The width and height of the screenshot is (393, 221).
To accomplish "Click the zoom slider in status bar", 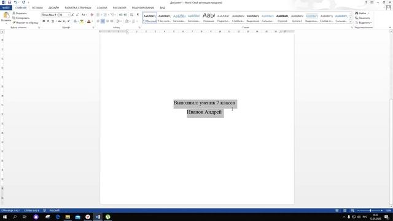I will 370,211.
